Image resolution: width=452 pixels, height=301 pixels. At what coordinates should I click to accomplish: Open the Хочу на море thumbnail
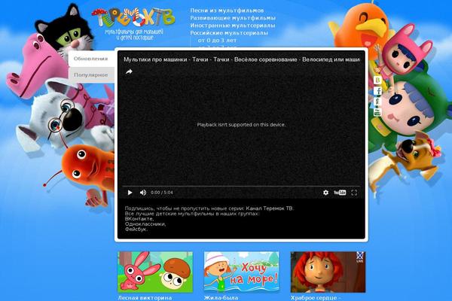click(x=242, y=272)
